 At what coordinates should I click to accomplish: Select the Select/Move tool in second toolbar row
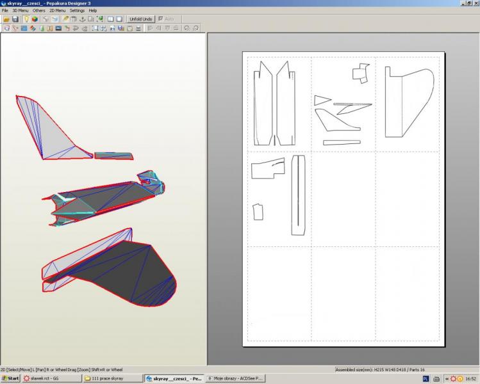coord(6,28)
